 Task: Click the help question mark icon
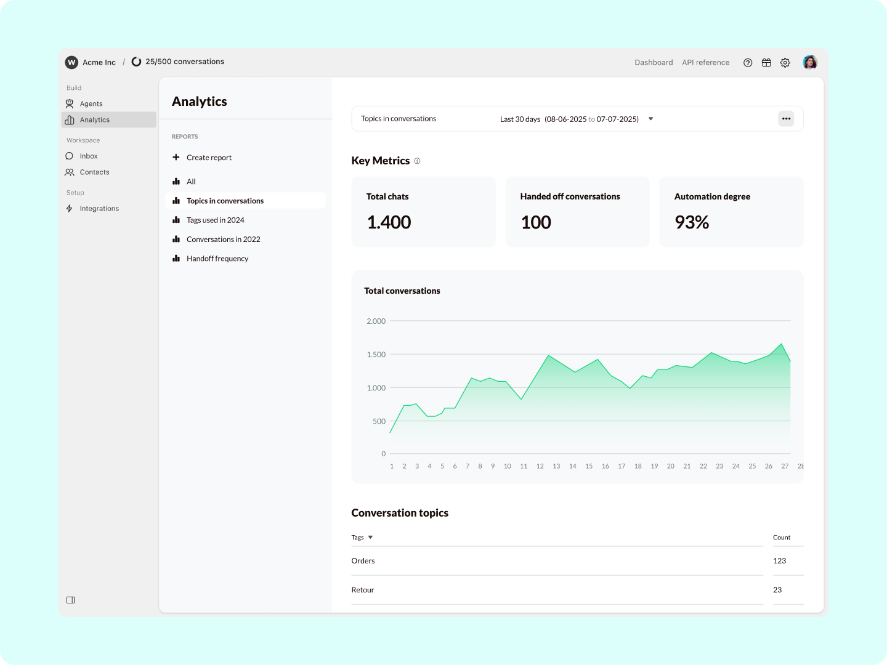coord(748,62)
